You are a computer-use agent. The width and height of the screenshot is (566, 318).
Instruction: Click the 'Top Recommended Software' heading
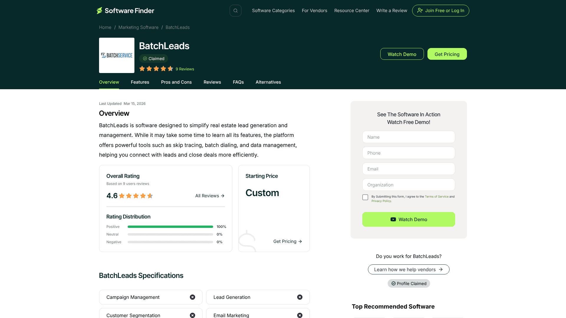click(393, 307)
